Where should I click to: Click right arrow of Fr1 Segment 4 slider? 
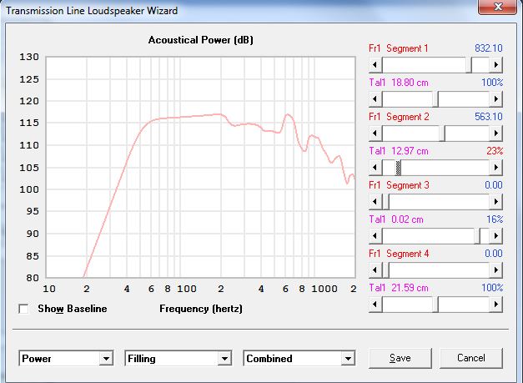pyautogui.click(x=496, y=270)
